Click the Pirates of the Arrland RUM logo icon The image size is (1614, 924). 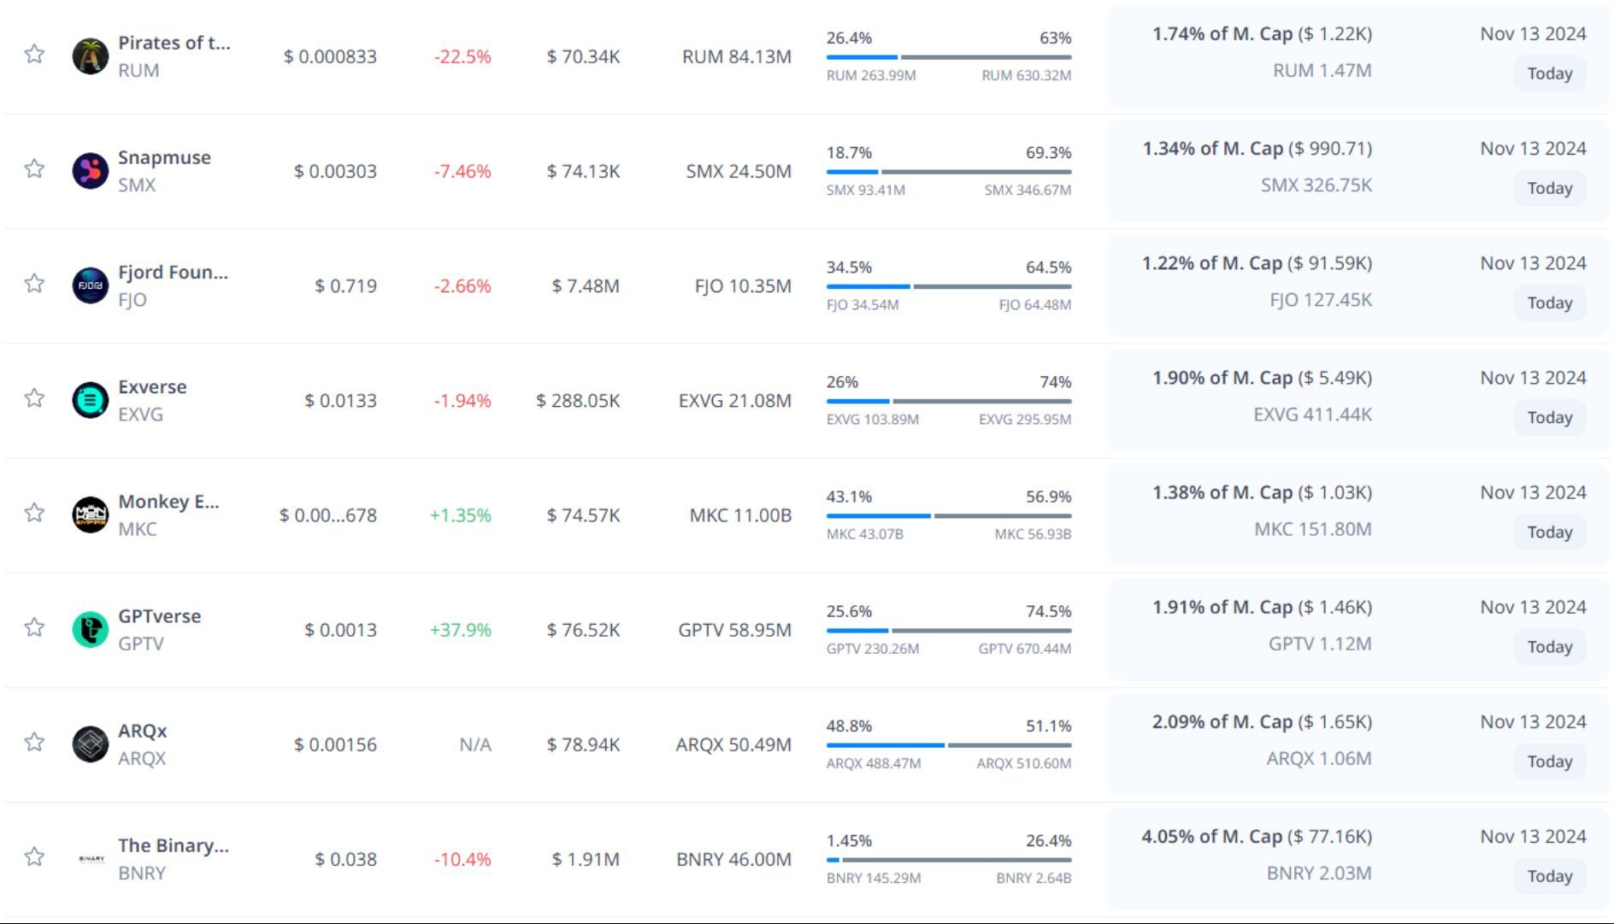point(90,56)
